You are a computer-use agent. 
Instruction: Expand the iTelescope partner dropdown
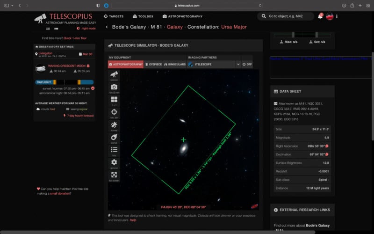[238, 64]
